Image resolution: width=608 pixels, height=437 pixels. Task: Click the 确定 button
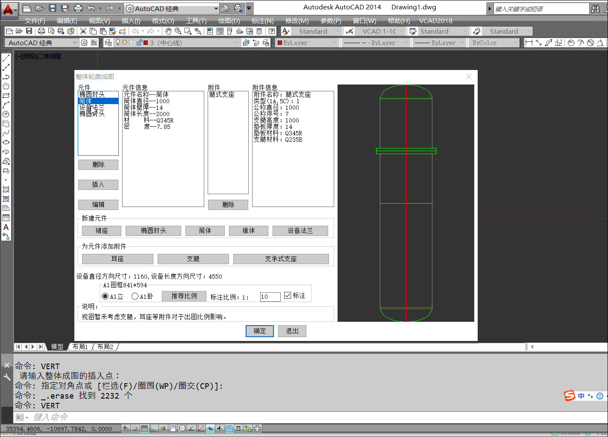pos(259,331)
